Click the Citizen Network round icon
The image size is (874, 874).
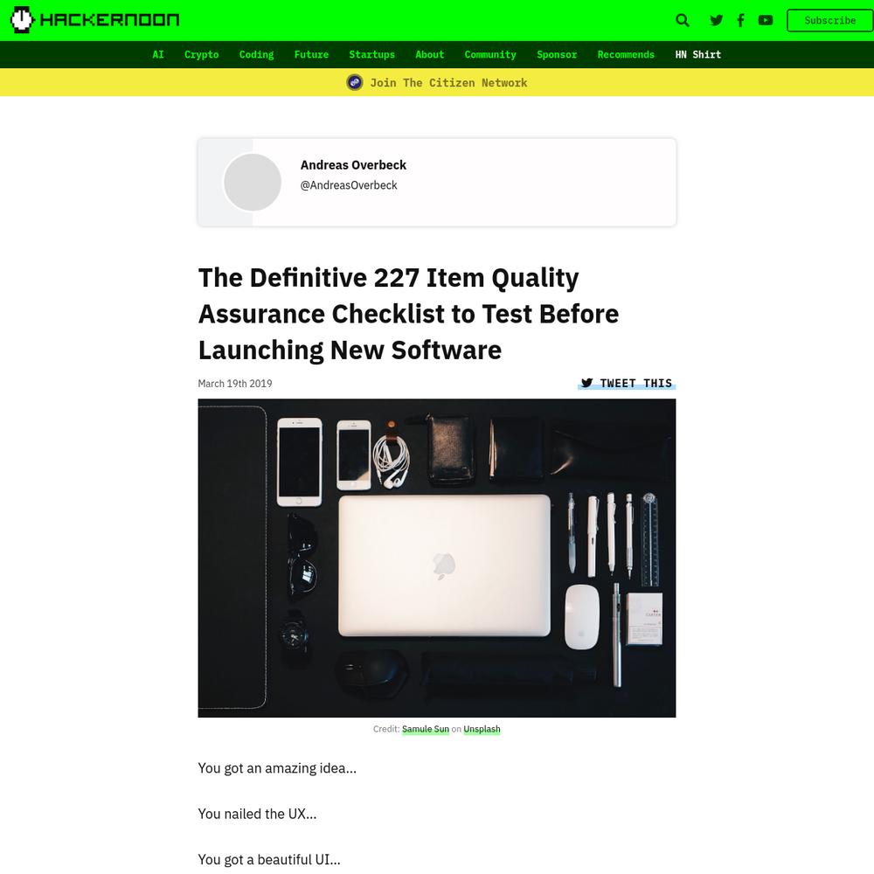pos(355,82)
